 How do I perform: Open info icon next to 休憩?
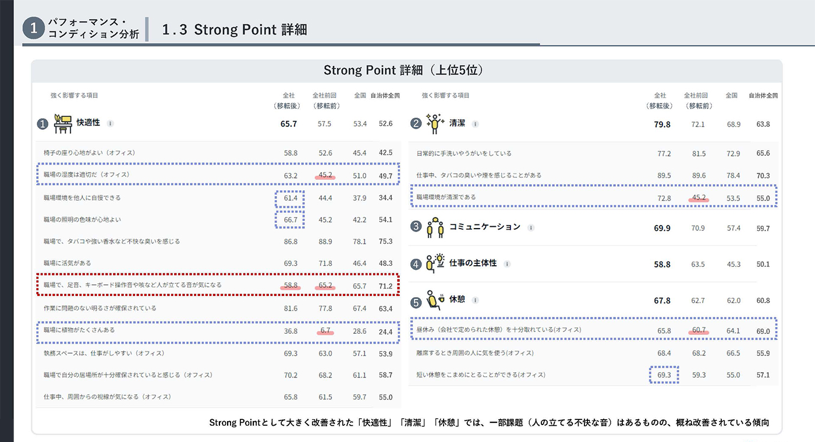pos(475,301)
